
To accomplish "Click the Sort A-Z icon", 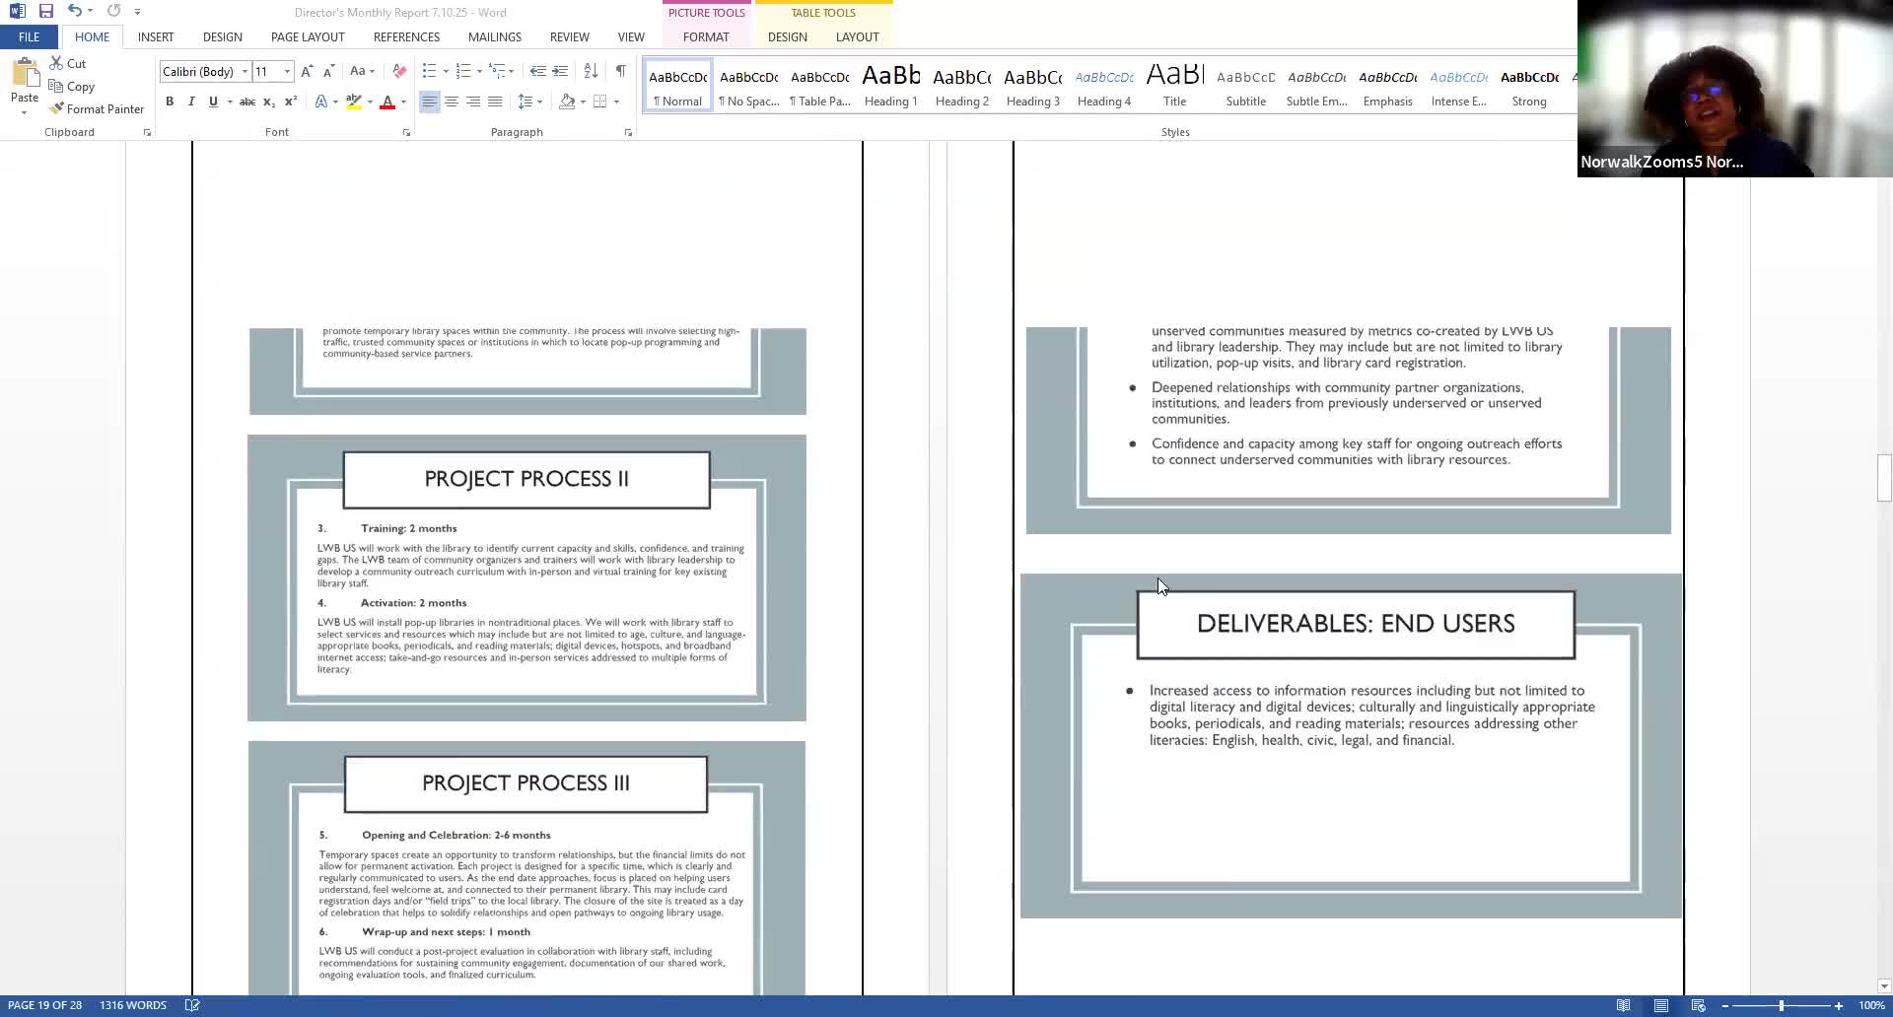I will click(591, 71).
